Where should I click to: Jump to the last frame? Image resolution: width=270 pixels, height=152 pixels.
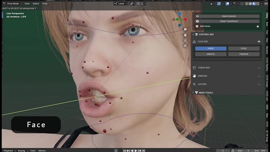tap(143, 151)
